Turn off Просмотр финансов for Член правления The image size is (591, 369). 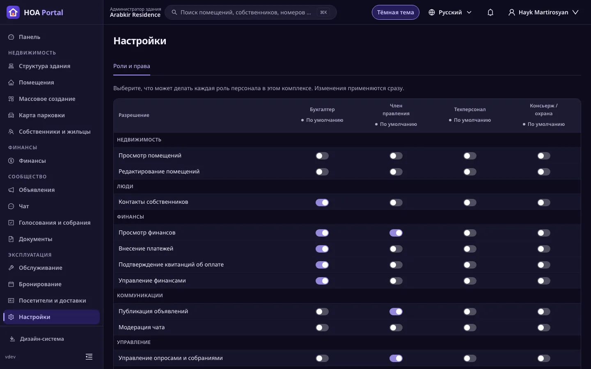point(396,233)
